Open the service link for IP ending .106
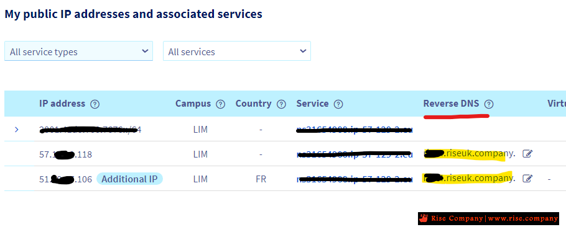The height and width of the screenshot is (227, 566). point(355,179)
